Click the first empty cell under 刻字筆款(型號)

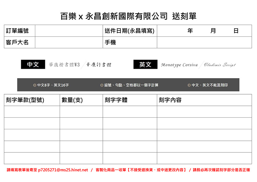[x=32, y=112]
